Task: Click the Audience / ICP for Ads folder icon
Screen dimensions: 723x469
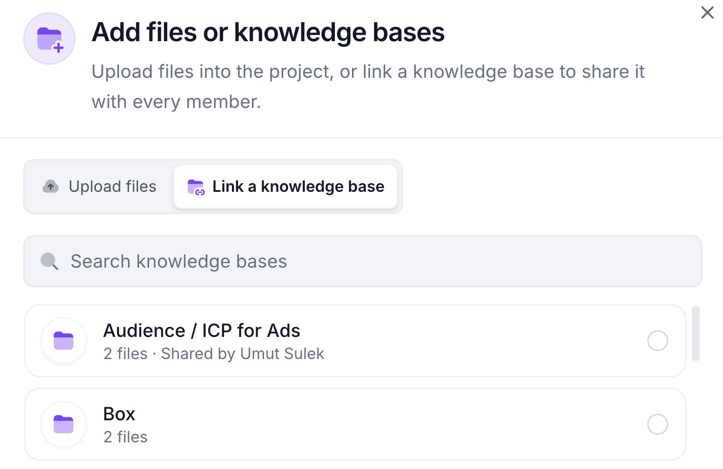Action: [x=64, y=340]
